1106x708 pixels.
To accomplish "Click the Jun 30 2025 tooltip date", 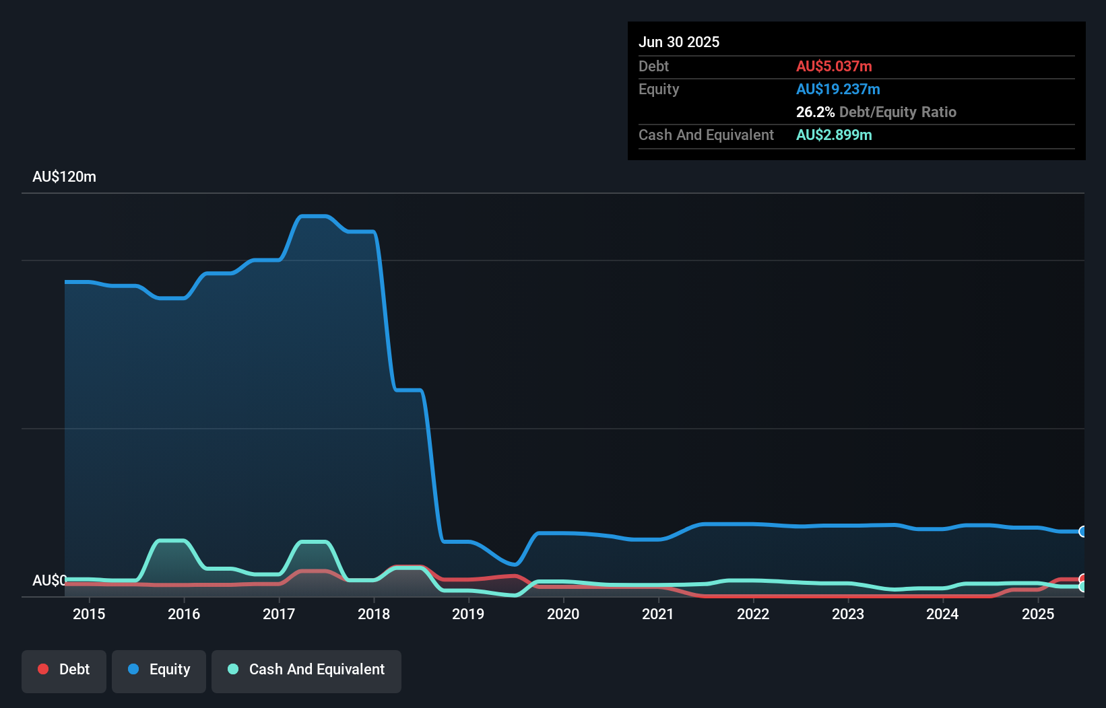I will click(x=679, y=42).
